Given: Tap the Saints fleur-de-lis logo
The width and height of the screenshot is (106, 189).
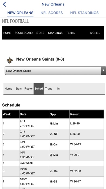Looking at the screenshot, I should (x=10, y=60).
